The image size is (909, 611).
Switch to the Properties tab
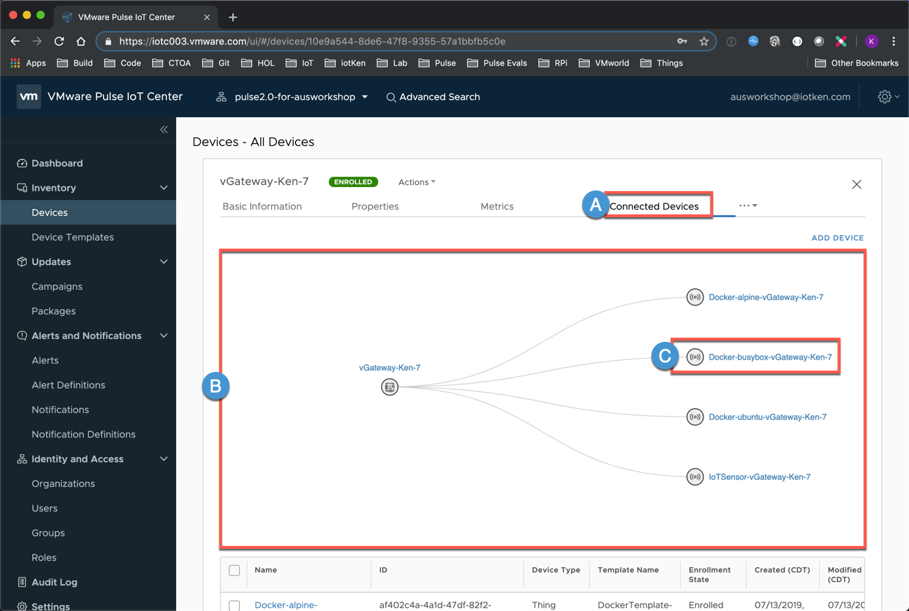375,206
